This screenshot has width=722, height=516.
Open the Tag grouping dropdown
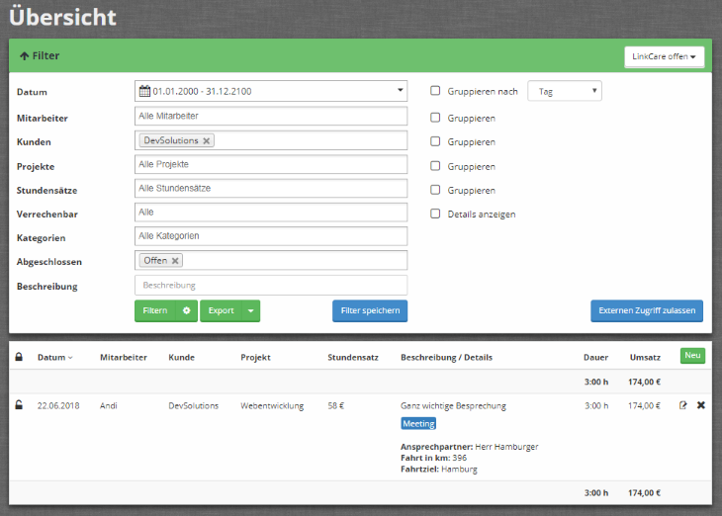(x=565, y=91)
